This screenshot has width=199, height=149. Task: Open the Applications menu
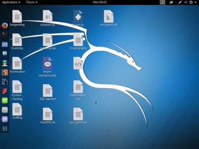click(x=11, y=2)
